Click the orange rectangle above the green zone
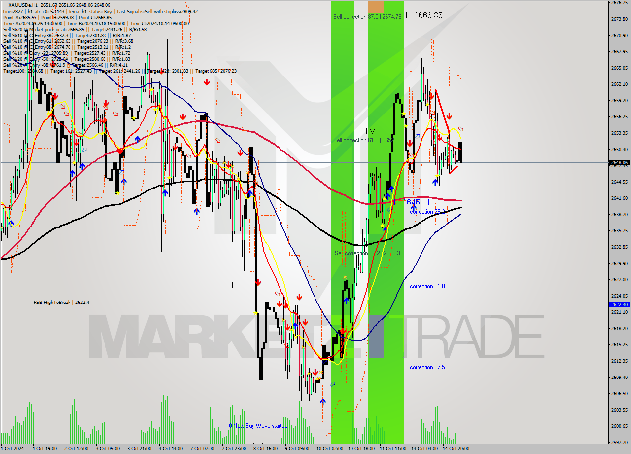The width and height of the screenshot is (631, 454). pyautogui.click(x=376, y=7)
